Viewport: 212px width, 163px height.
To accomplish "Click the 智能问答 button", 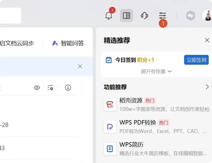I will tap(68, 43).
